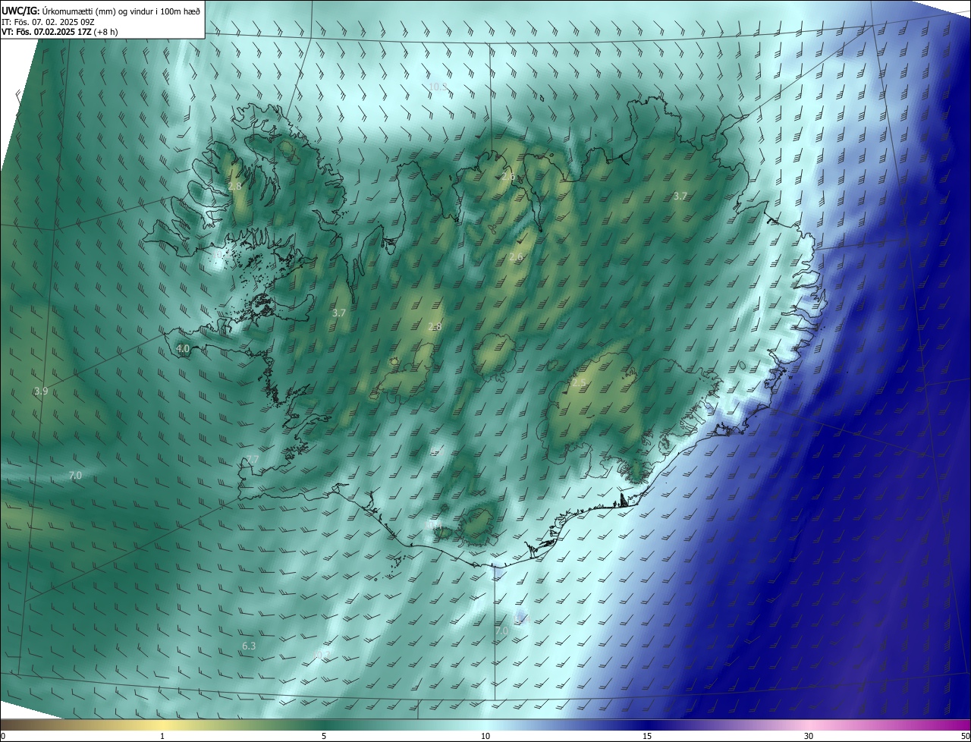Select the 7.0 value west of Reykjanes

[x=75, y=475]
